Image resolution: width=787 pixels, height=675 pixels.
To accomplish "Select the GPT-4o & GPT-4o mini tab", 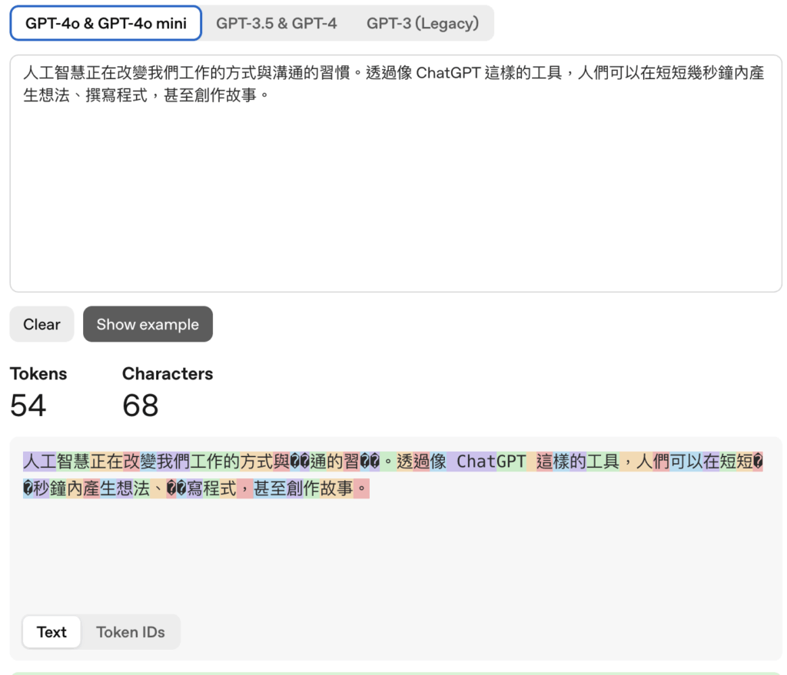I will 105,23.
